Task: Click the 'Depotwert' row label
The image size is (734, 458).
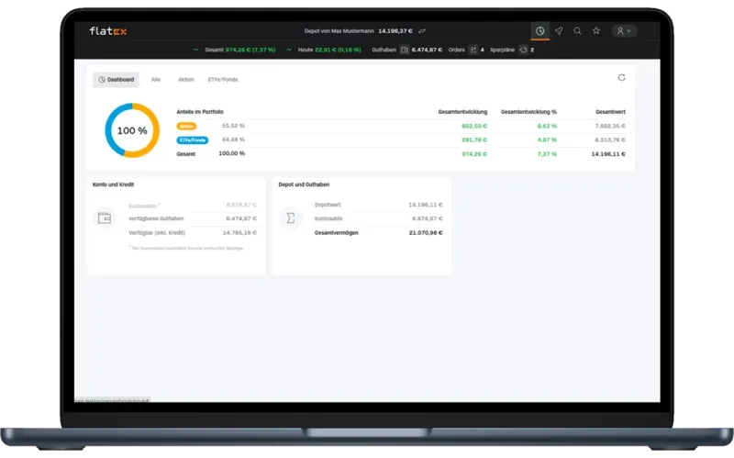Action: [x=328, y=205]
